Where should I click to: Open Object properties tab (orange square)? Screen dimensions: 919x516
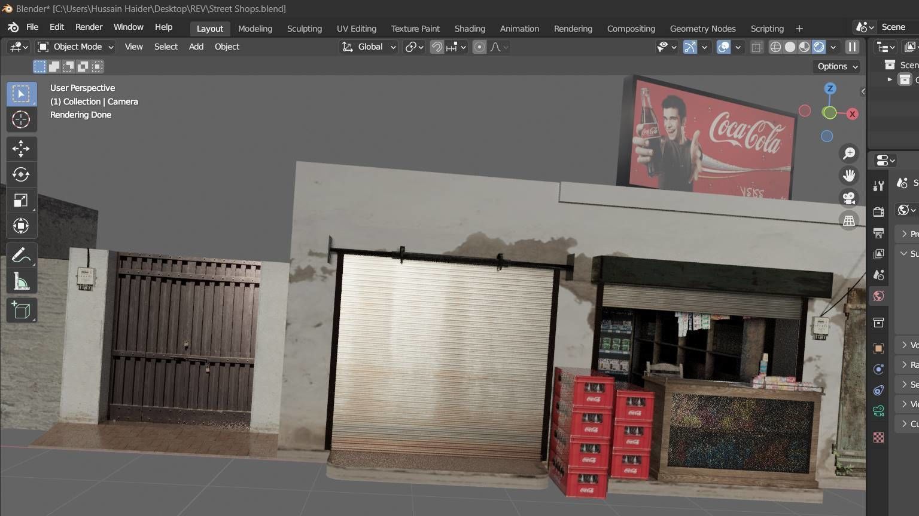point(878,348)
